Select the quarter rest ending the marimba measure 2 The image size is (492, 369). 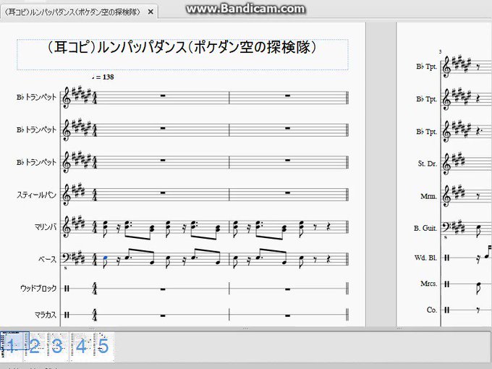click(328, 227)
